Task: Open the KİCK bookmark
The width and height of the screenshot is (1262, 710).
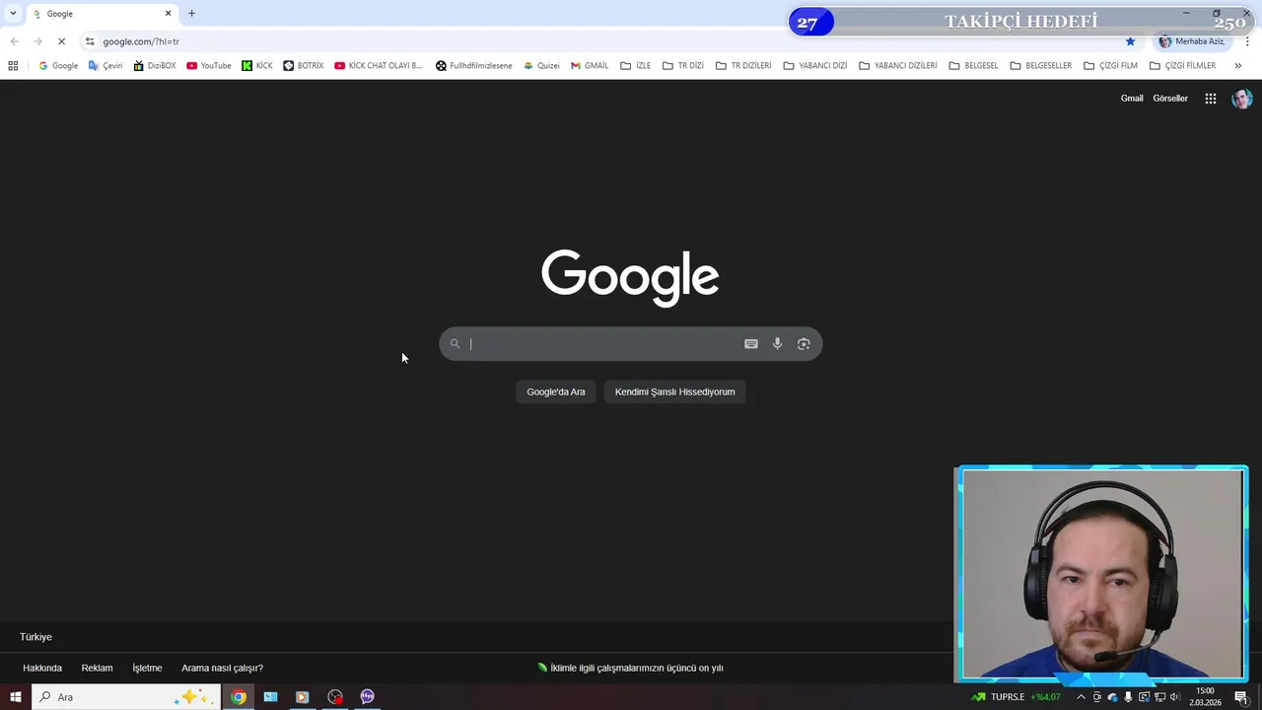Action: [257, 66]
